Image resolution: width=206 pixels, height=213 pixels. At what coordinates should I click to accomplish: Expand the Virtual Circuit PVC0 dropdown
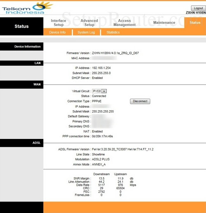pyautogui.click(x=99, y=91)
